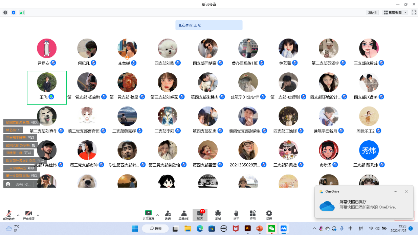Screen dimensions: 418x235
Task: Click the meeting info icon at top left
Action: click(x=5, y=13)
